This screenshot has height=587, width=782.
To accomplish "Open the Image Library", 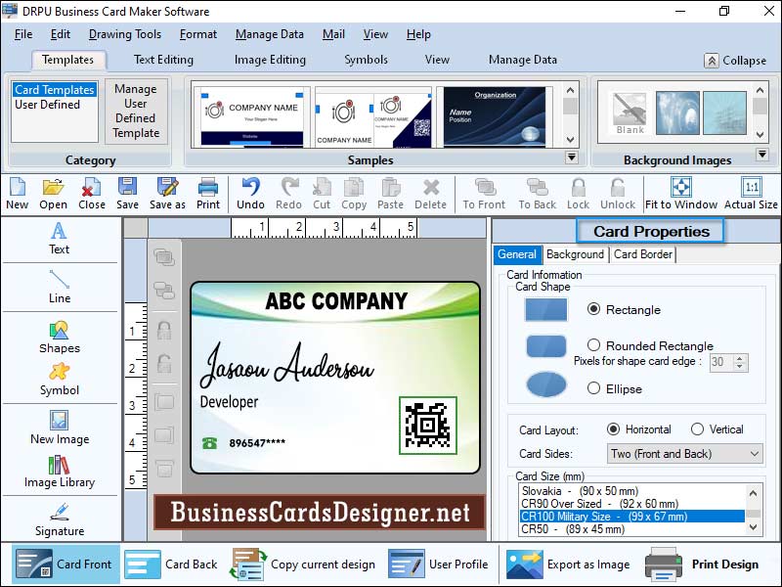I will [x=59, y=471].
